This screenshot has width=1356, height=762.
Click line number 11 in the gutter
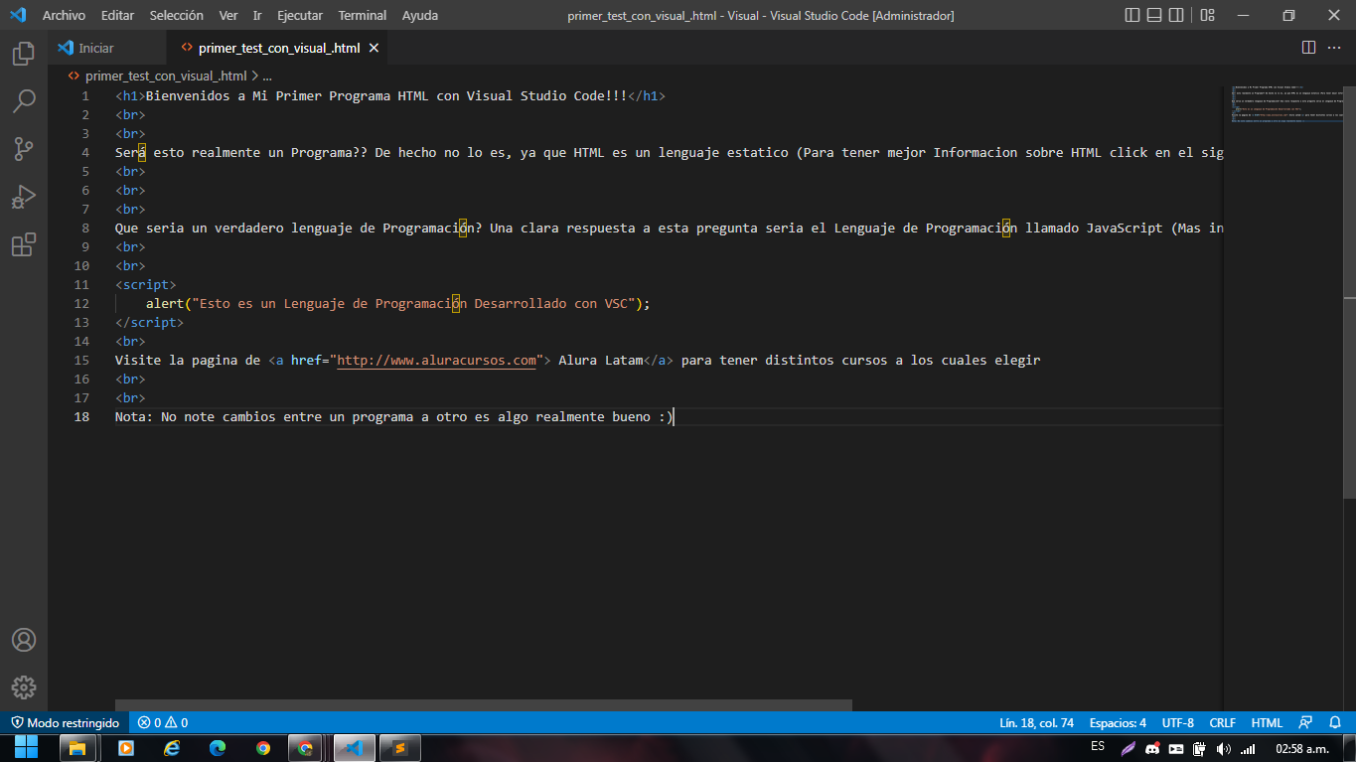[x=82, y=285]
